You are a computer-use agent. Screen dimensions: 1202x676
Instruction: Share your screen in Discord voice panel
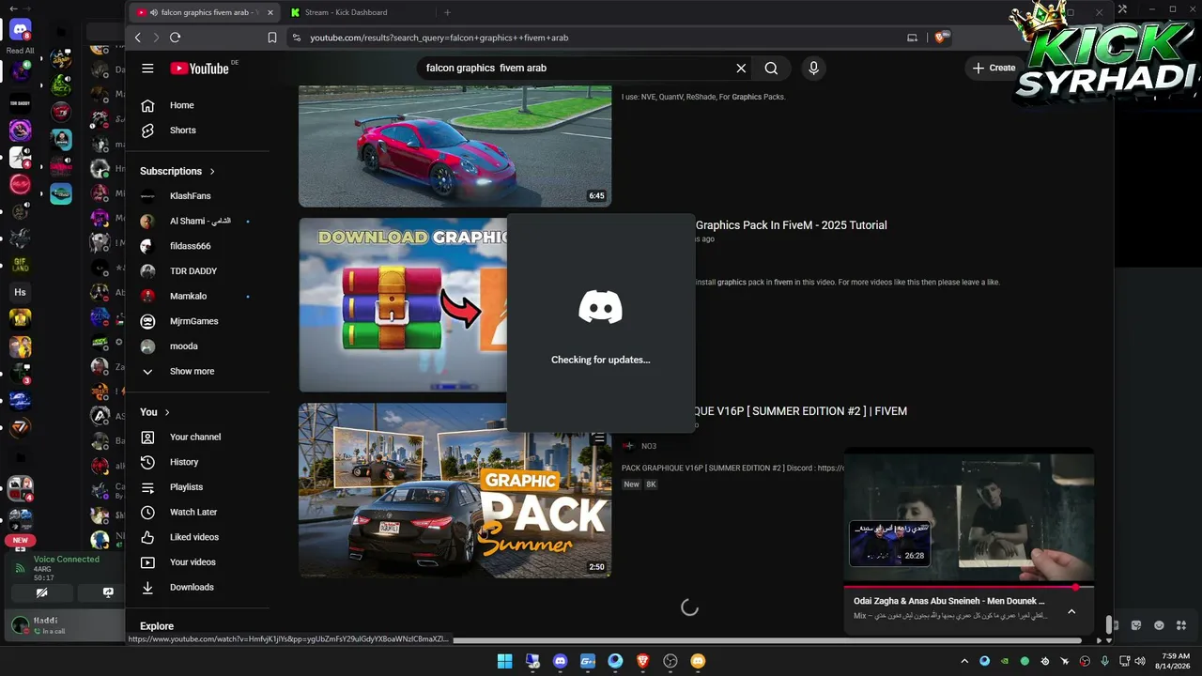coord(108,592)
